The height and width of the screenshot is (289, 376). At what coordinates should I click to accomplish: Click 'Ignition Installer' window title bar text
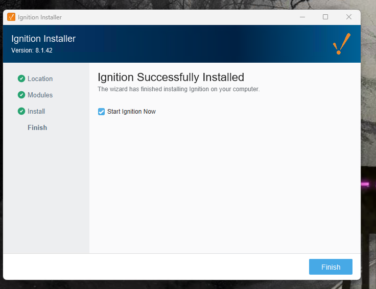(x=40, y=17)
